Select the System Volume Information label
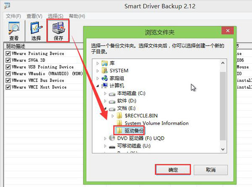The height and width of the screenshot is (187, 252). point(157,123)
